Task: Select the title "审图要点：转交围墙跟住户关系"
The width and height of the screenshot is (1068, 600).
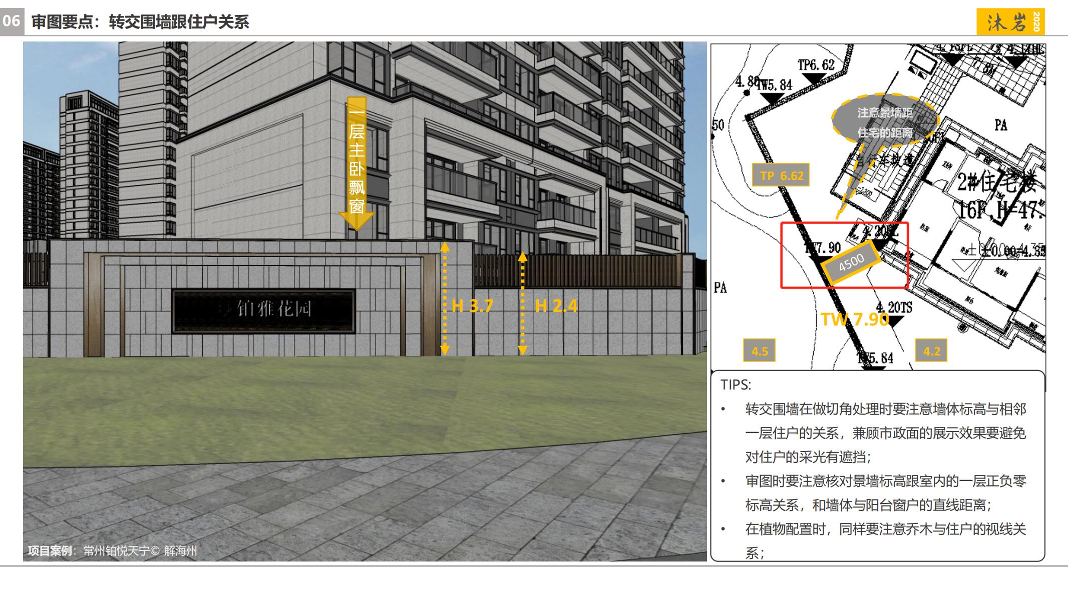Action: (x=140, y=22)
